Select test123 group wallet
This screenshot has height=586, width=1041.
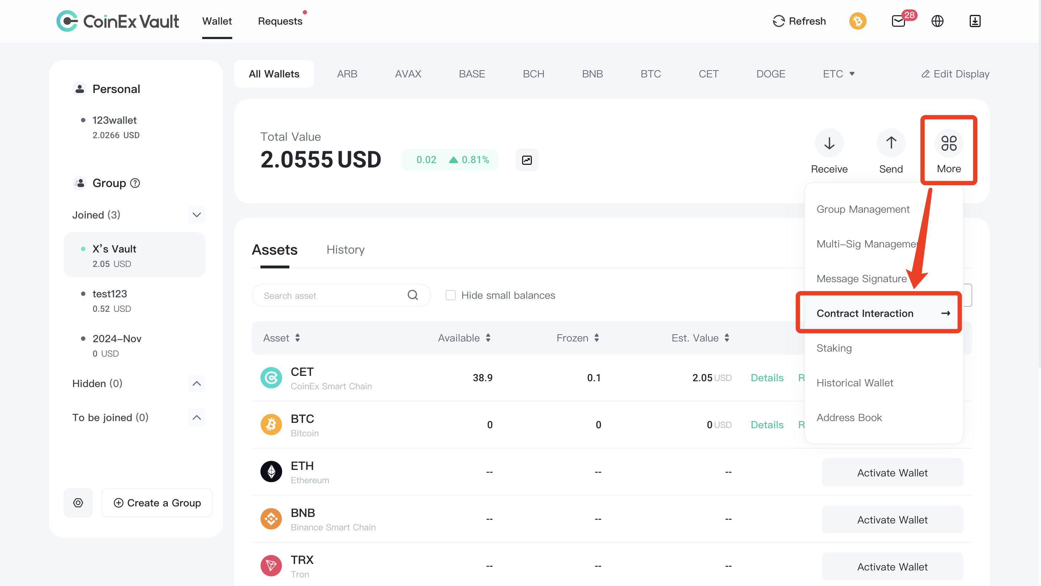pos(135,301)
